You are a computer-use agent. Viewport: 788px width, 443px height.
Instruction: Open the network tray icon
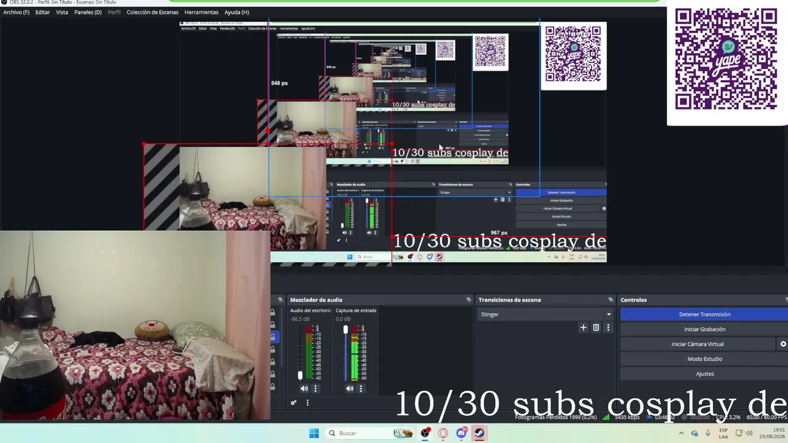(x=739, y=433)
